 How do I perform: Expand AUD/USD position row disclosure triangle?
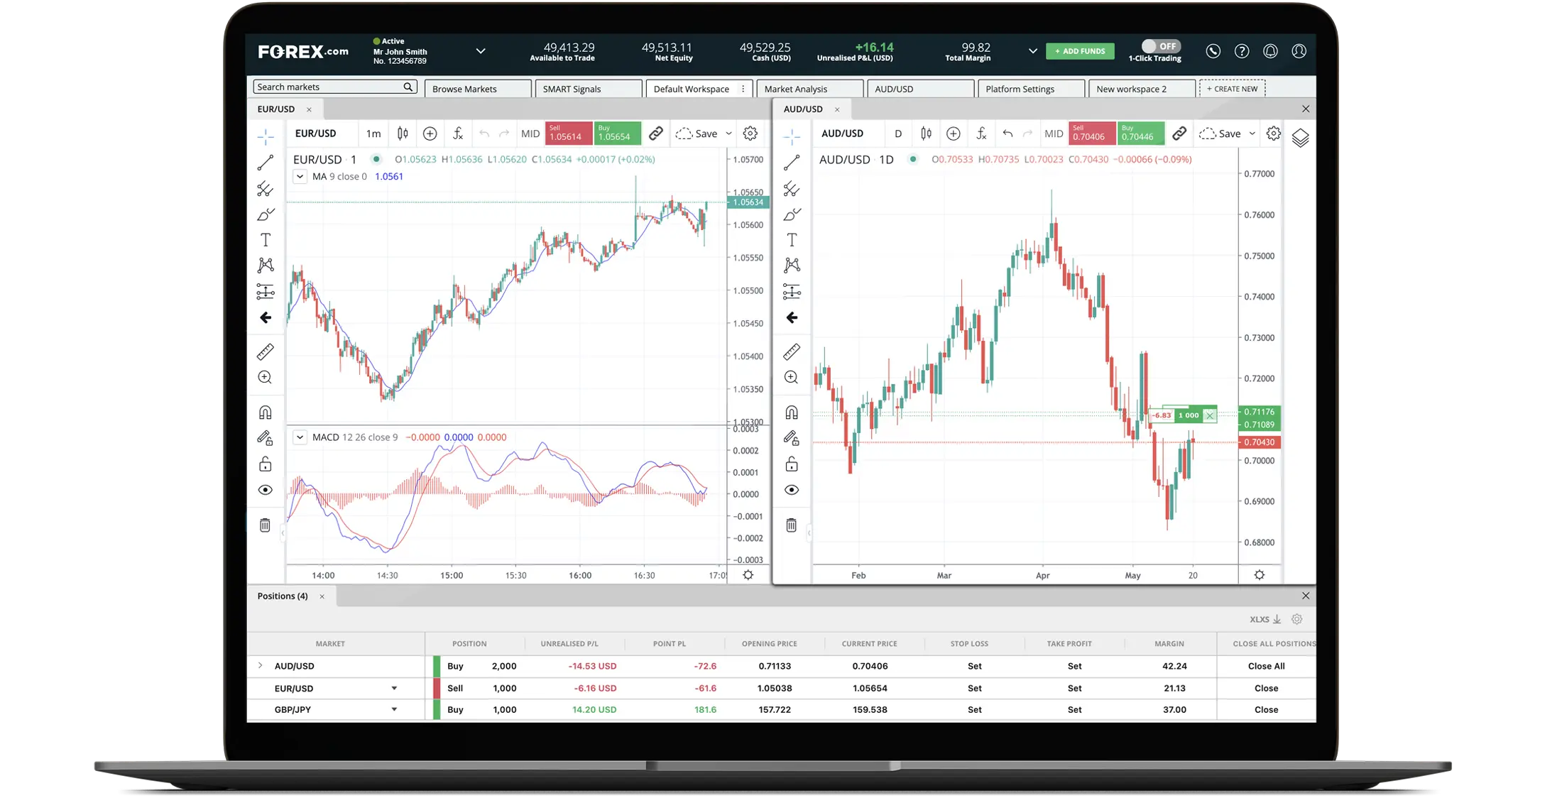(x=260, y=666)
